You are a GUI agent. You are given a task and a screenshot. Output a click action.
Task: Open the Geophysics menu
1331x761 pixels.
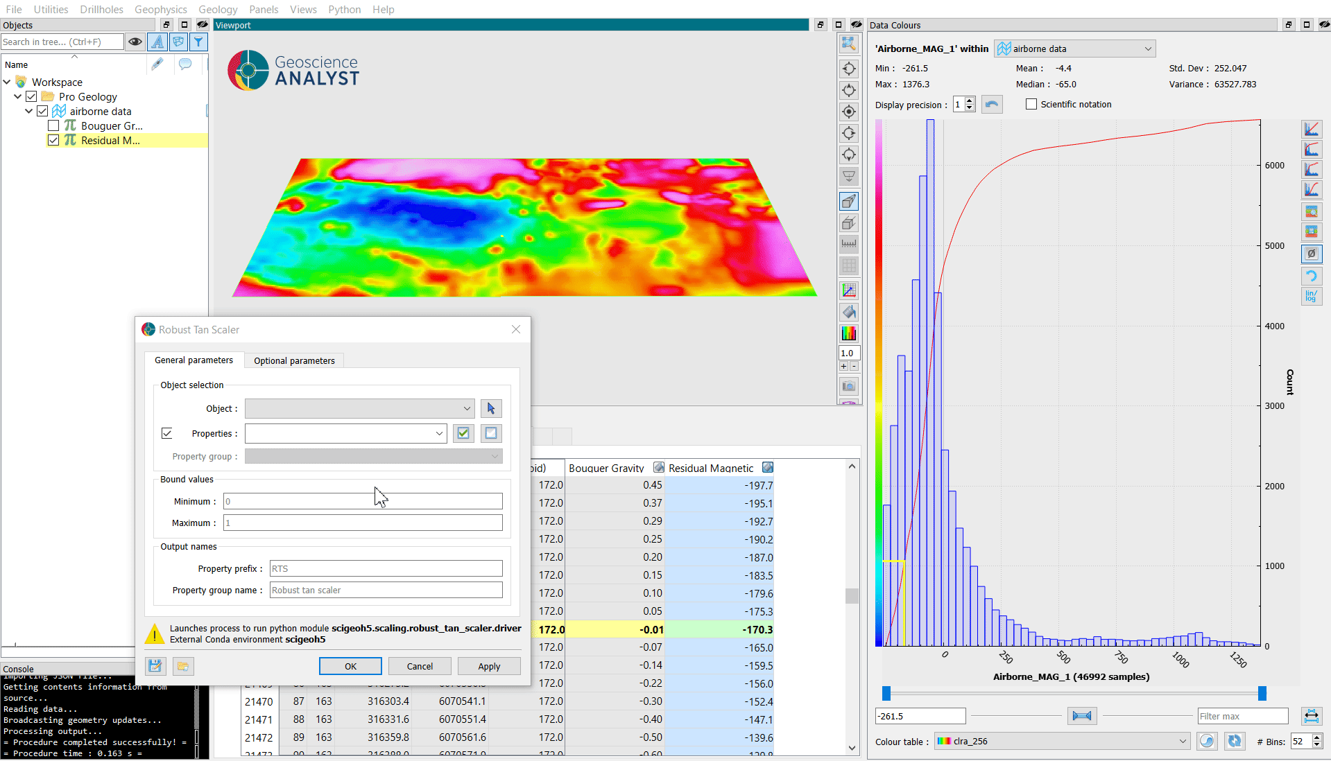160,10
